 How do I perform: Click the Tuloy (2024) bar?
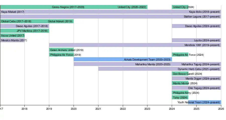click(x=180, y=97)
